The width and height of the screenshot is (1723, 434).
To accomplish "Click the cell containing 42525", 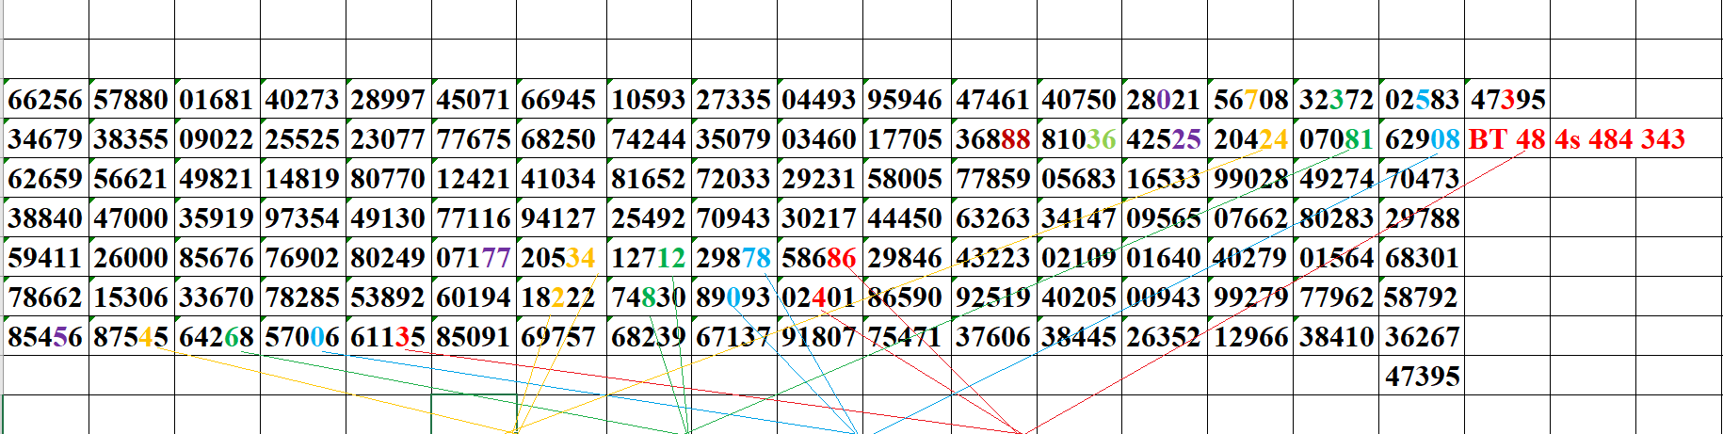I will [1164, 139].
